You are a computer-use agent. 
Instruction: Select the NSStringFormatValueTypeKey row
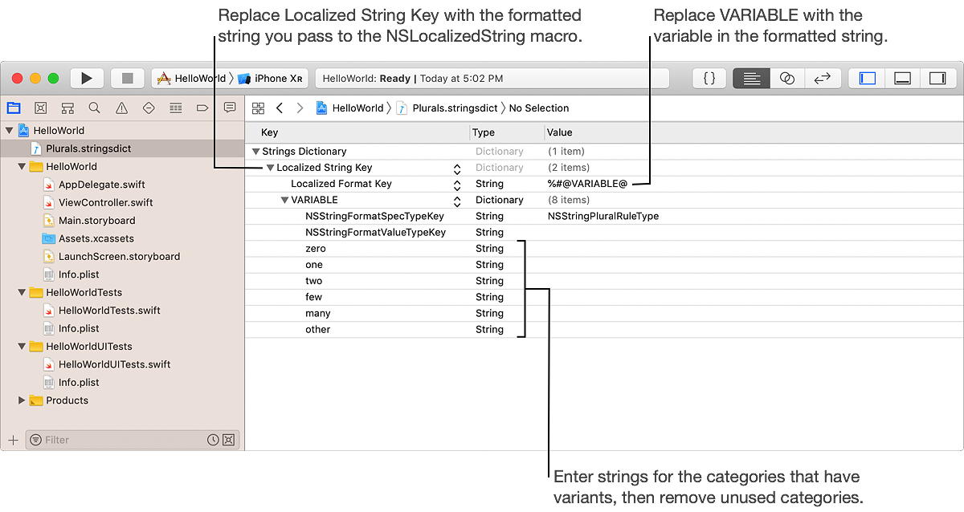click(x=604, y=232)
